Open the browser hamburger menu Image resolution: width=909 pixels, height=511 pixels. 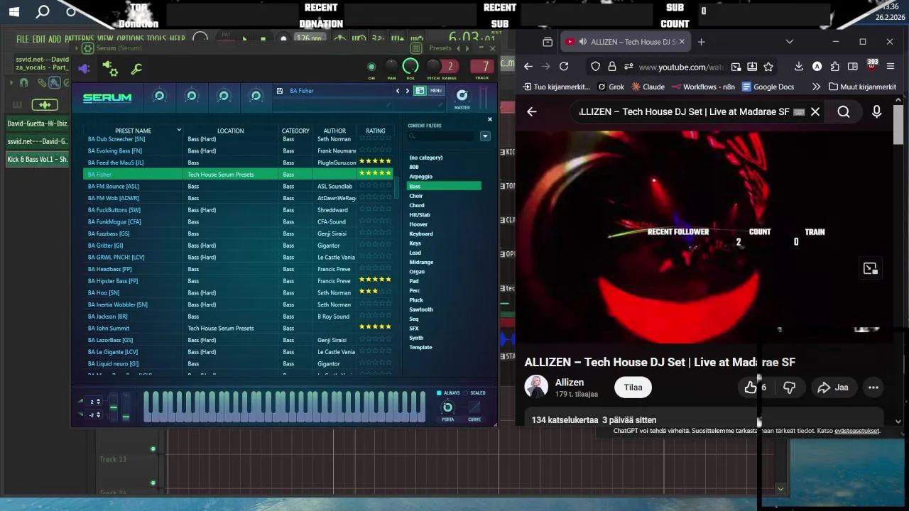point(891,67)
